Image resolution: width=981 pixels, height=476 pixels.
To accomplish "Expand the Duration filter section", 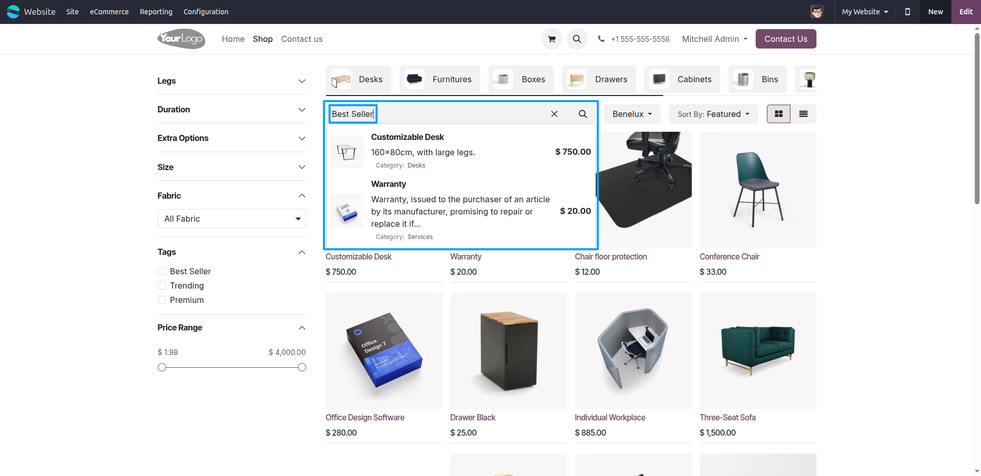I will click(231, 109).
